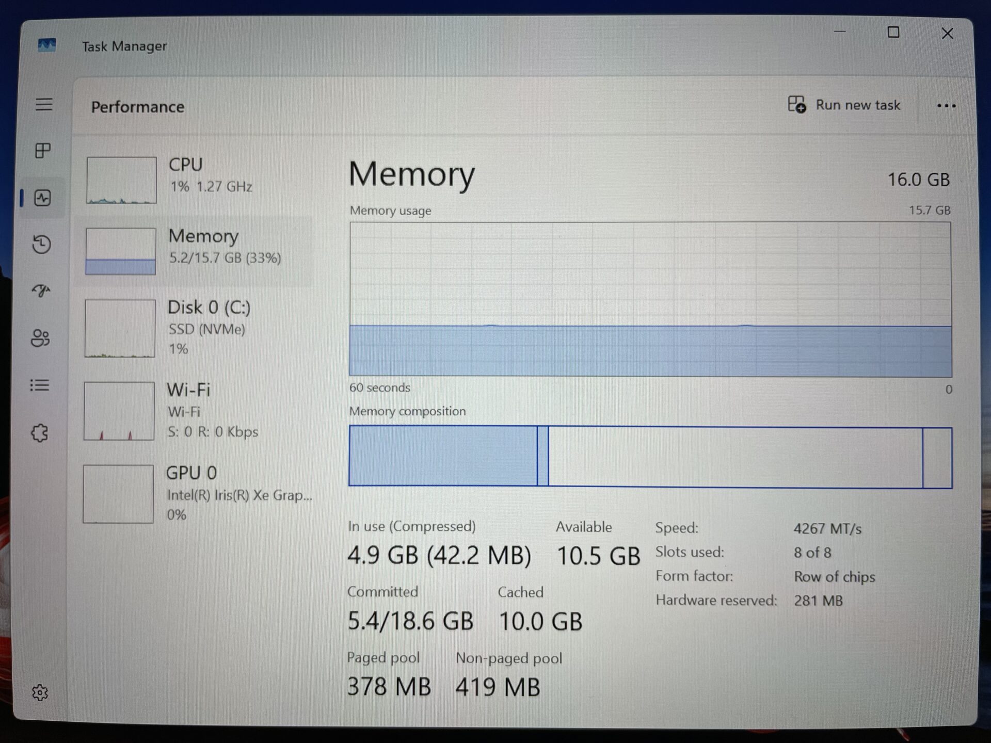
Task: Open the Startup apps page icon
Action: 41,291
